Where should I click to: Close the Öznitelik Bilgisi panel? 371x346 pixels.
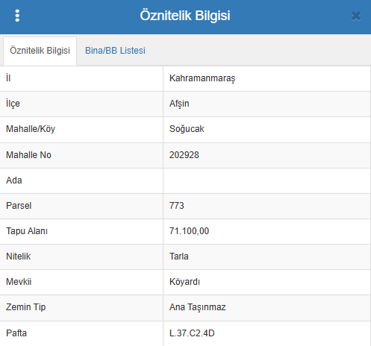point(356,16)
